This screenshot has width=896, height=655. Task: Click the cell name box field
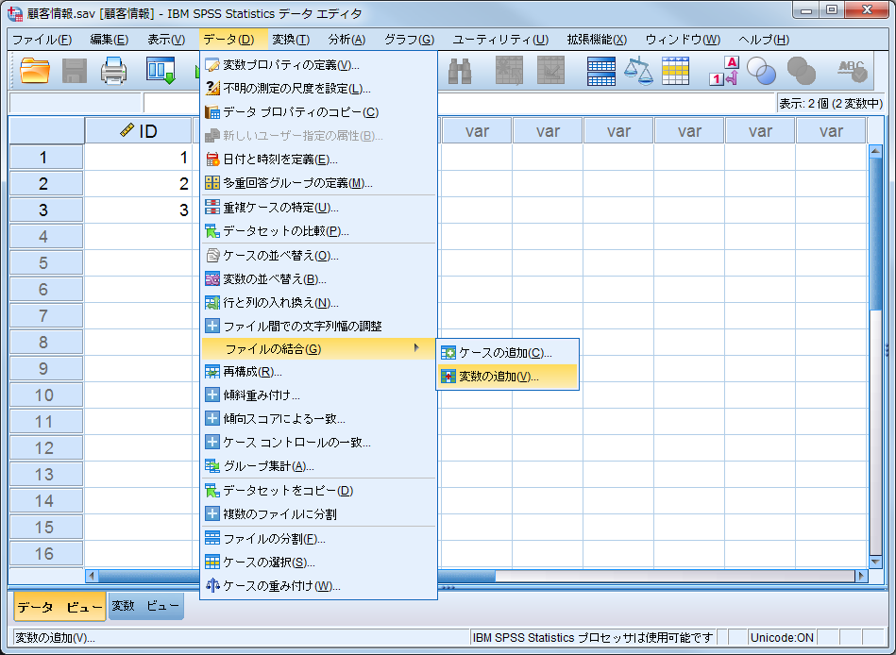coord(76,104)
